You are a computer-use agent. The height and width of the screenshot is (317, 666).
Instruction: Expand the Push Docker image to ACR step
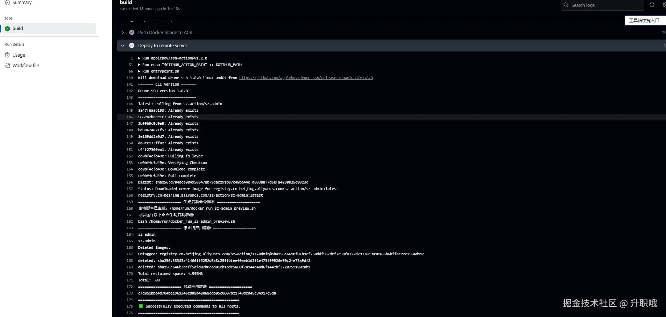123,33
